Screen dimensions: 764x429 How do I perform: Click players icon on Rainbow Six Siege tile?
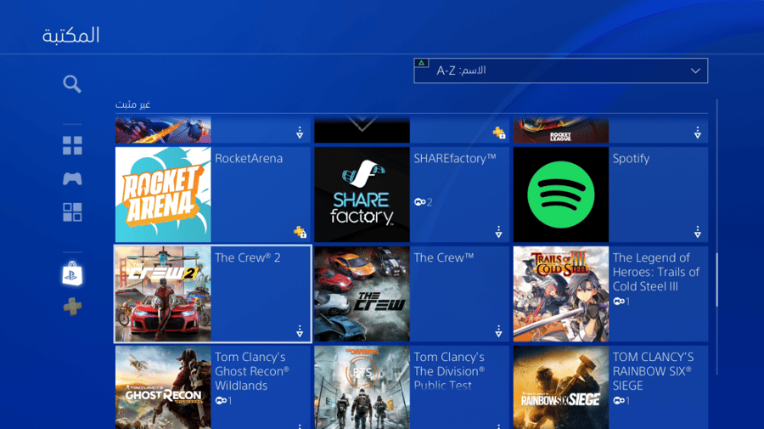(619, 401)
